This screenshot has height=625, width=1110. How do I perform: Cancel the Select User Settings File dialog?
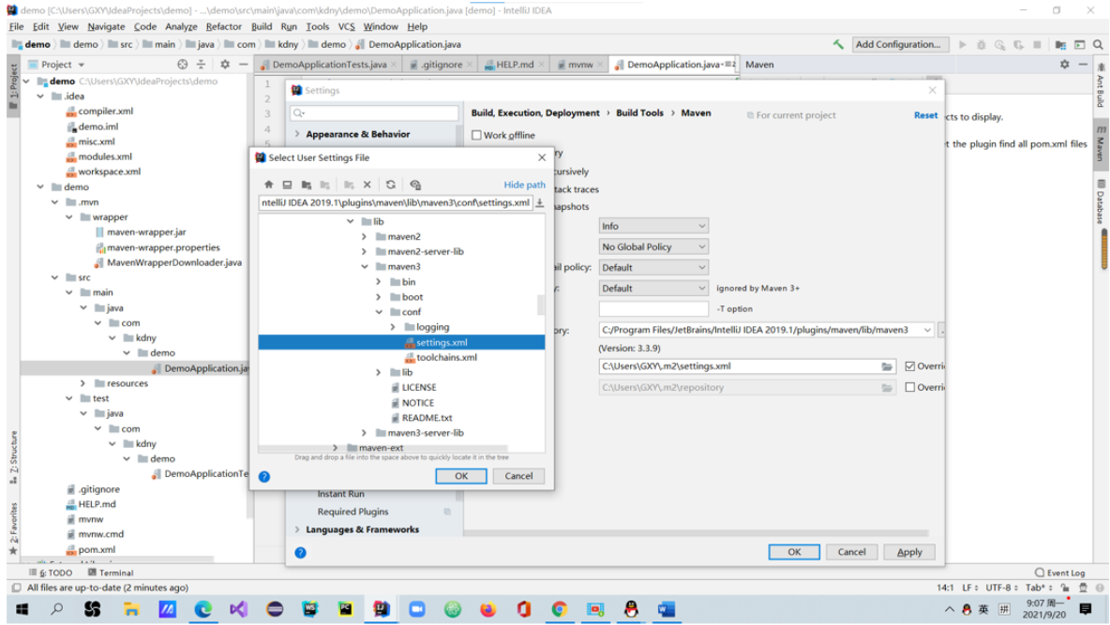click(x=518, y=476)
